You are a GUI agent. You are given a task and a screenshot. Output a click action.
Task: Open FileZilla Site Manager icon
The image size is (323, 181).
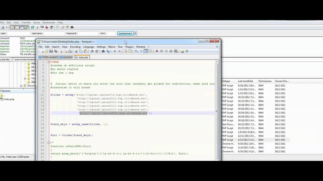[3, 27]
